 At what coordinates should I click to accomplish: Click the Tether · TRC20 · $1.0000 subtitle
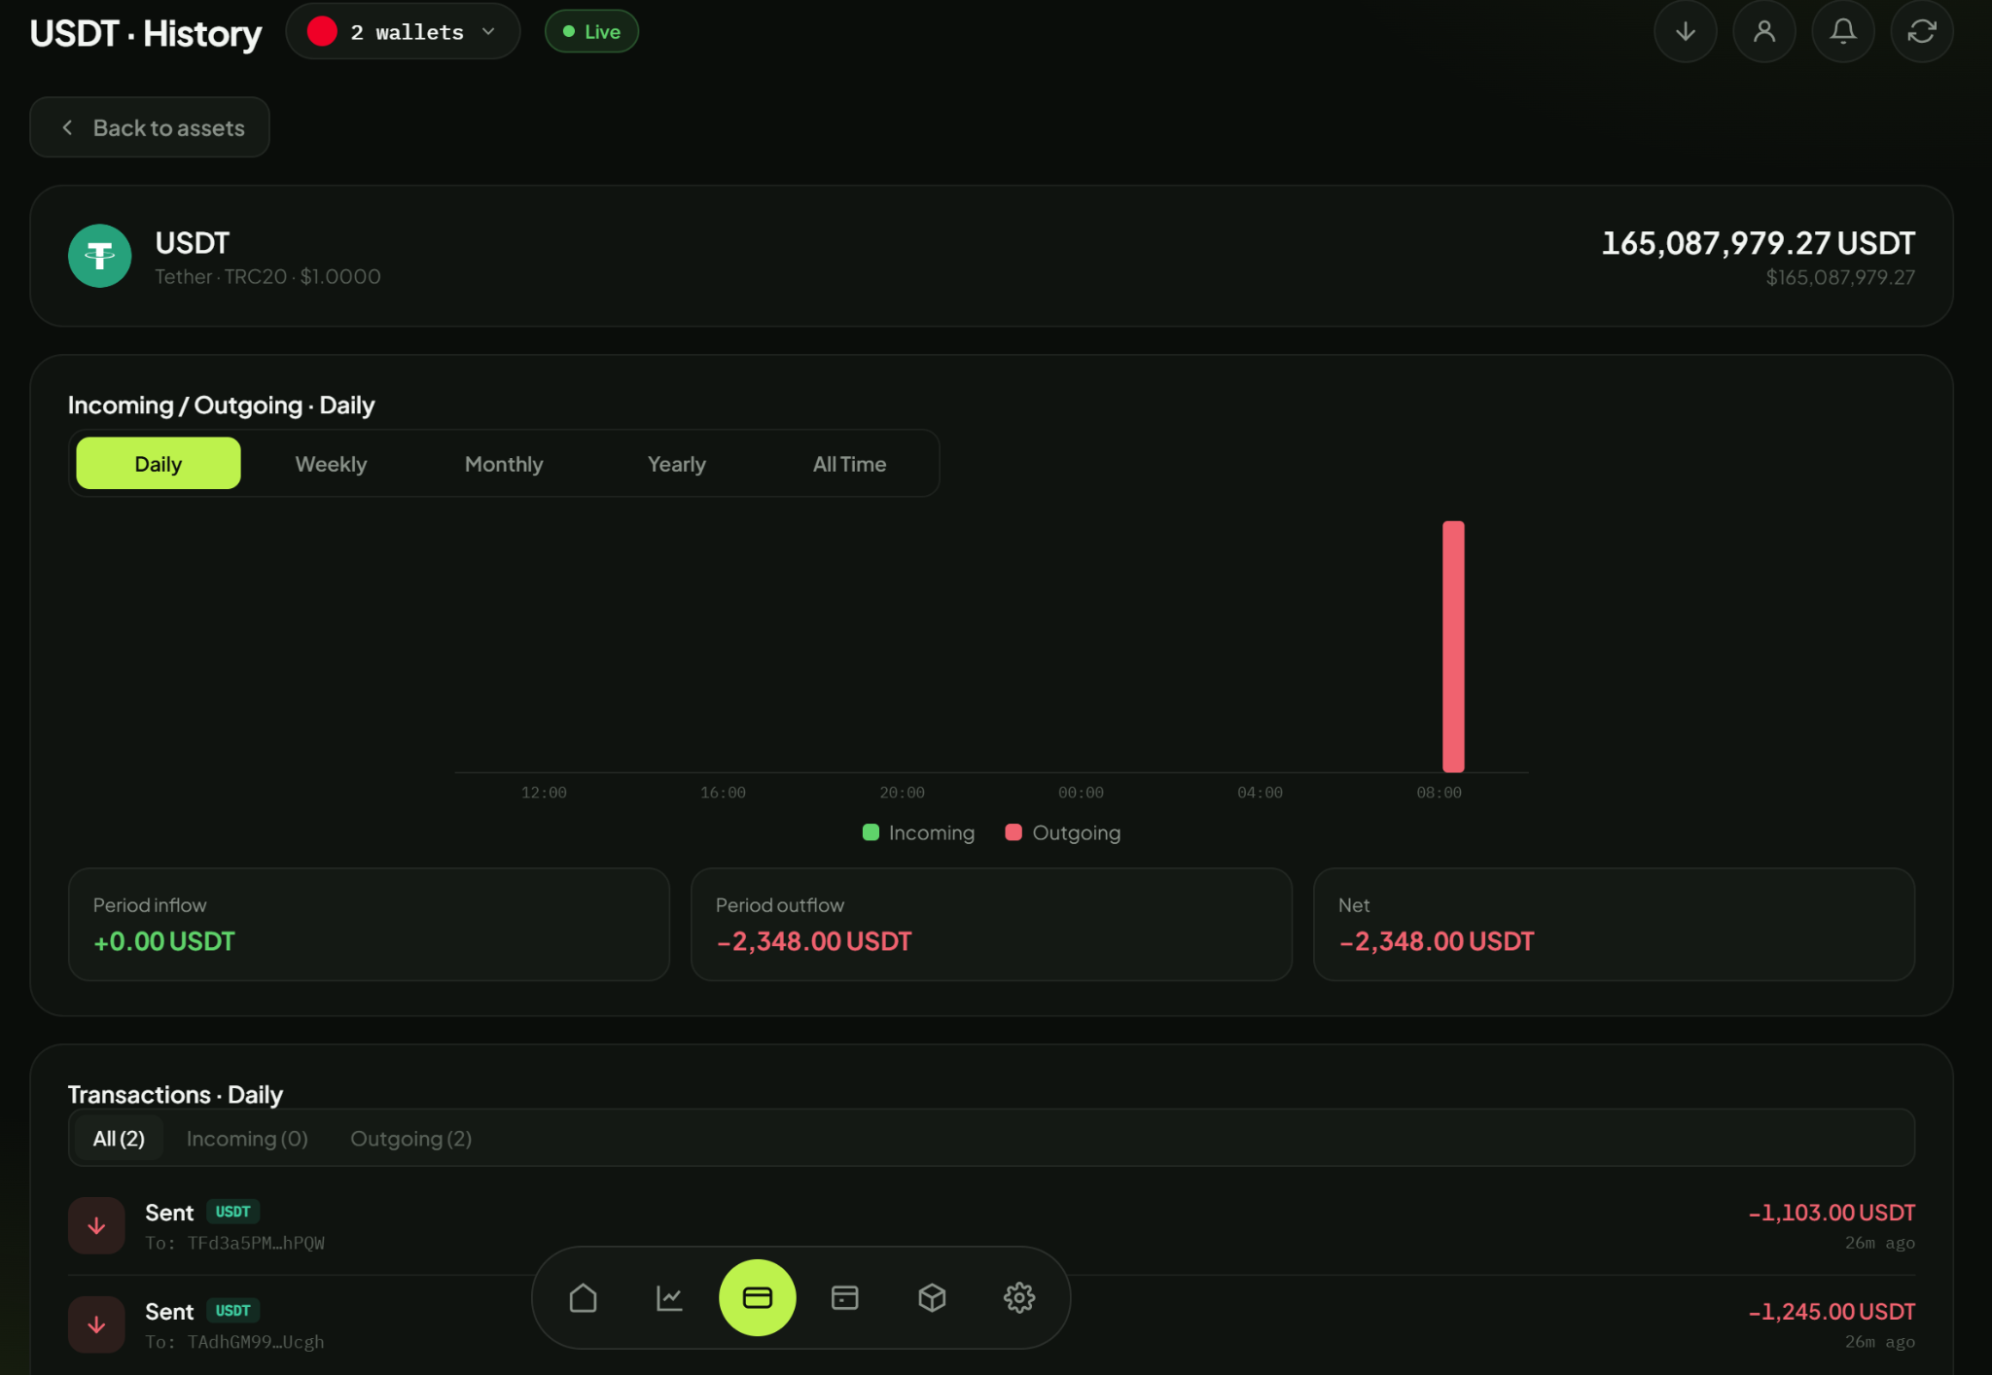[267, 277]
